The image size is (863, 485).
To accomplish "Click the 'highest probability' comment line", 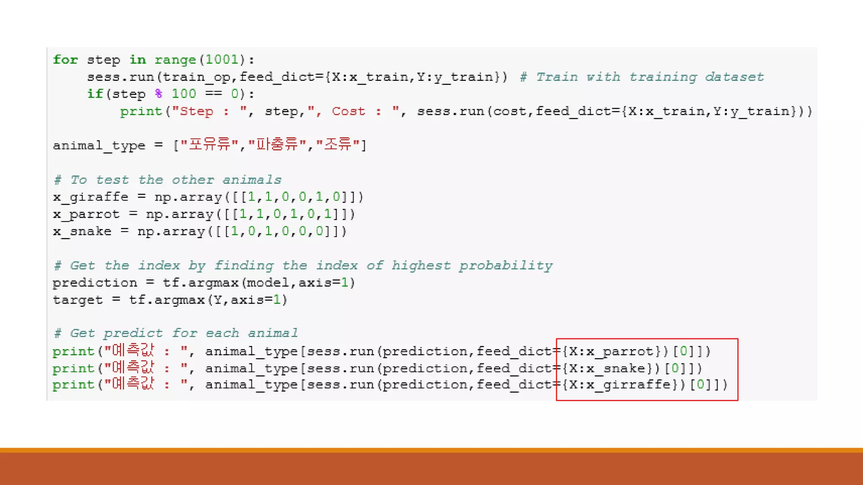I will (x=303, y=266).
